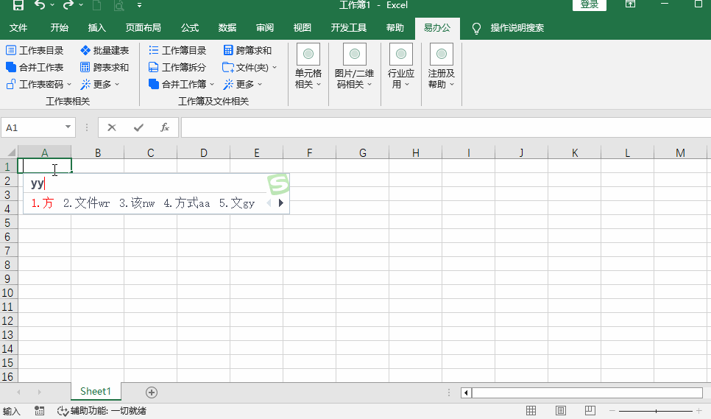
Task: Open the 文件 tab
Action: [x=18, y=28]
